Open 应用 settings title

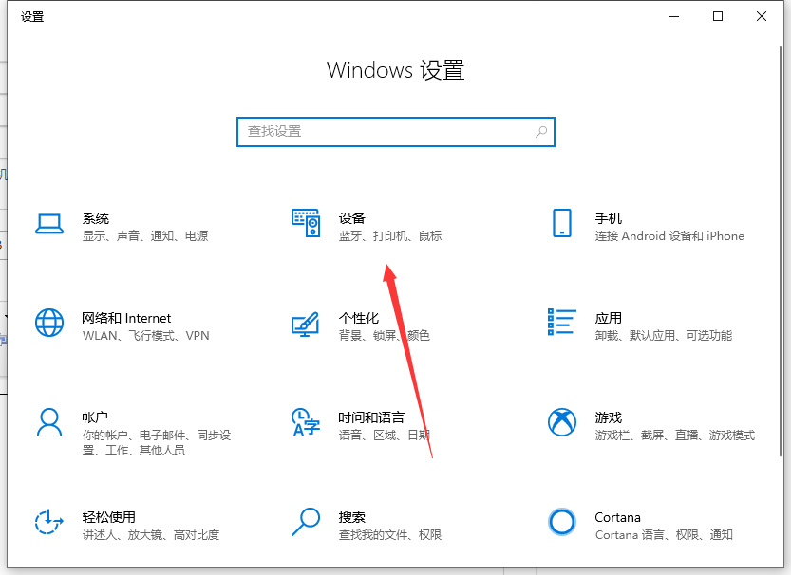(609, 318)
